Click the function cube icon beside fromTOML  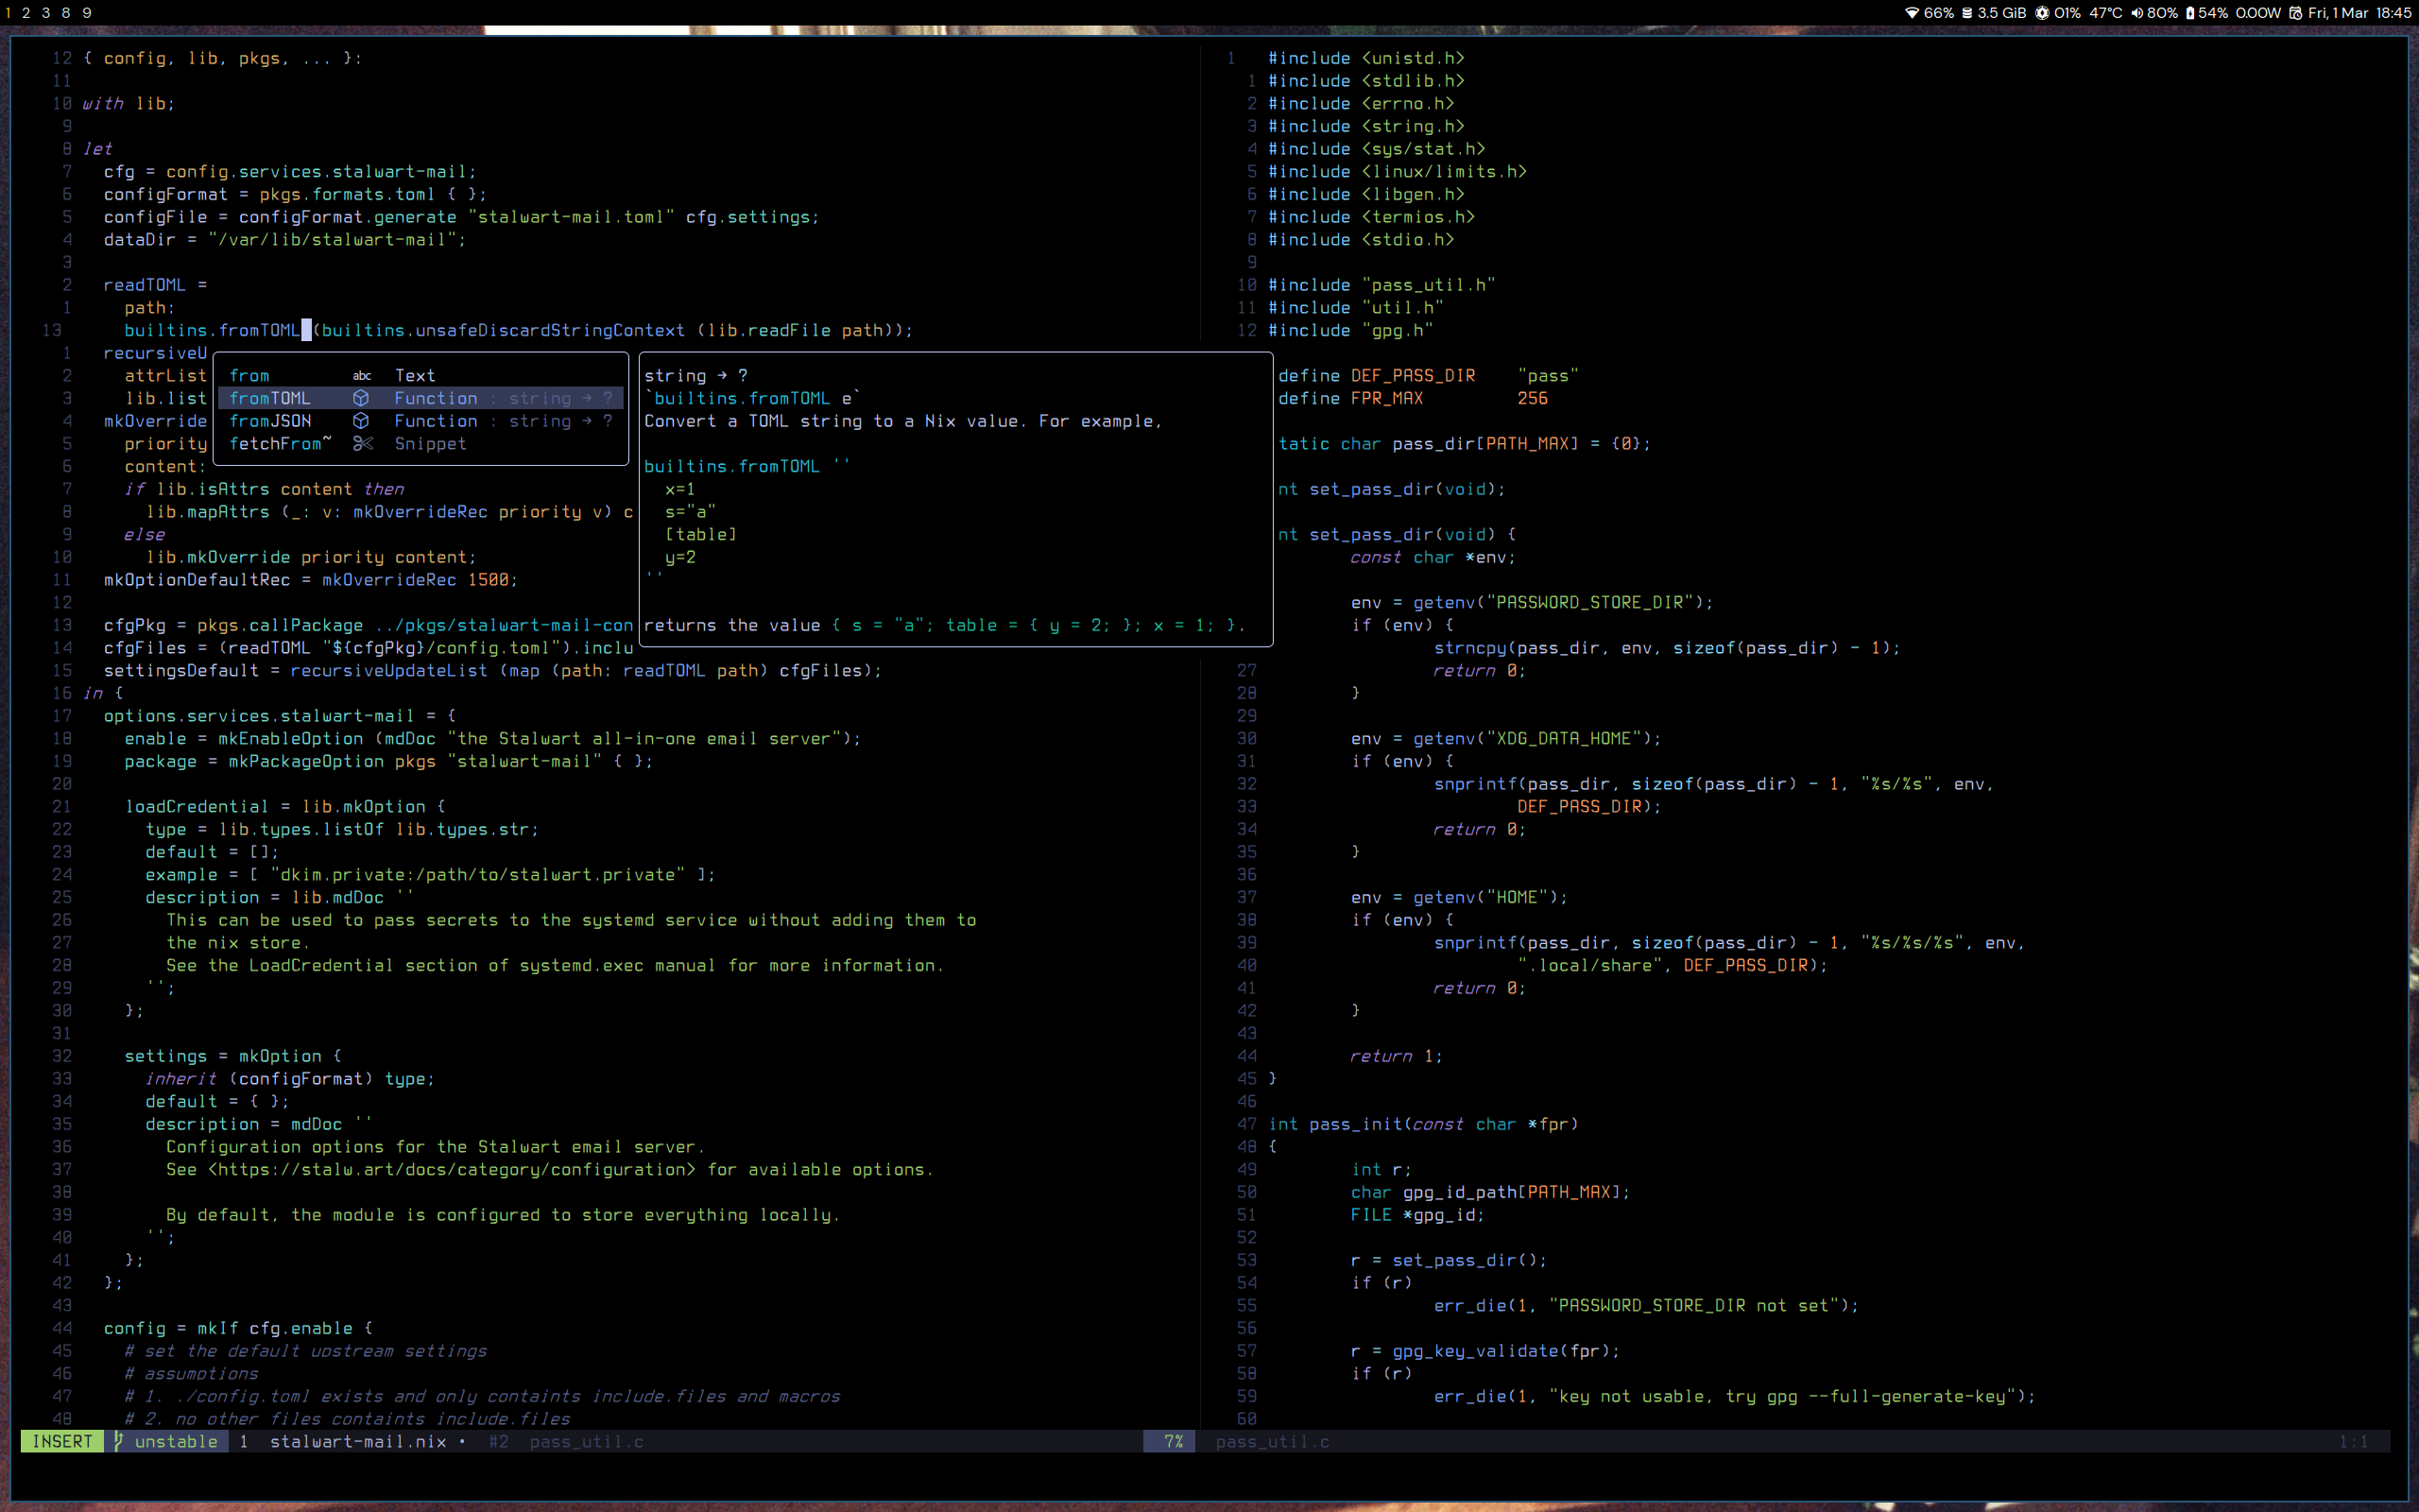click(x=361, y=398)
